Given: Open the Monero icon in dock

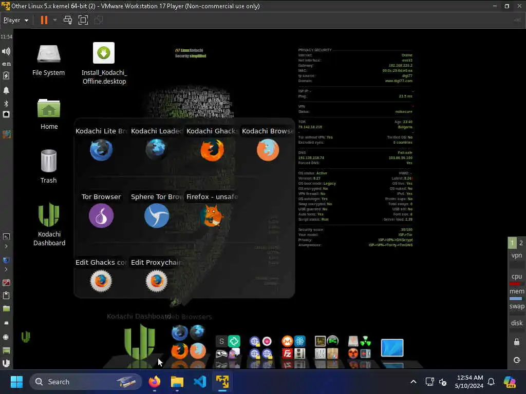Looking at the screenshot, I should (x=287, y=341).
